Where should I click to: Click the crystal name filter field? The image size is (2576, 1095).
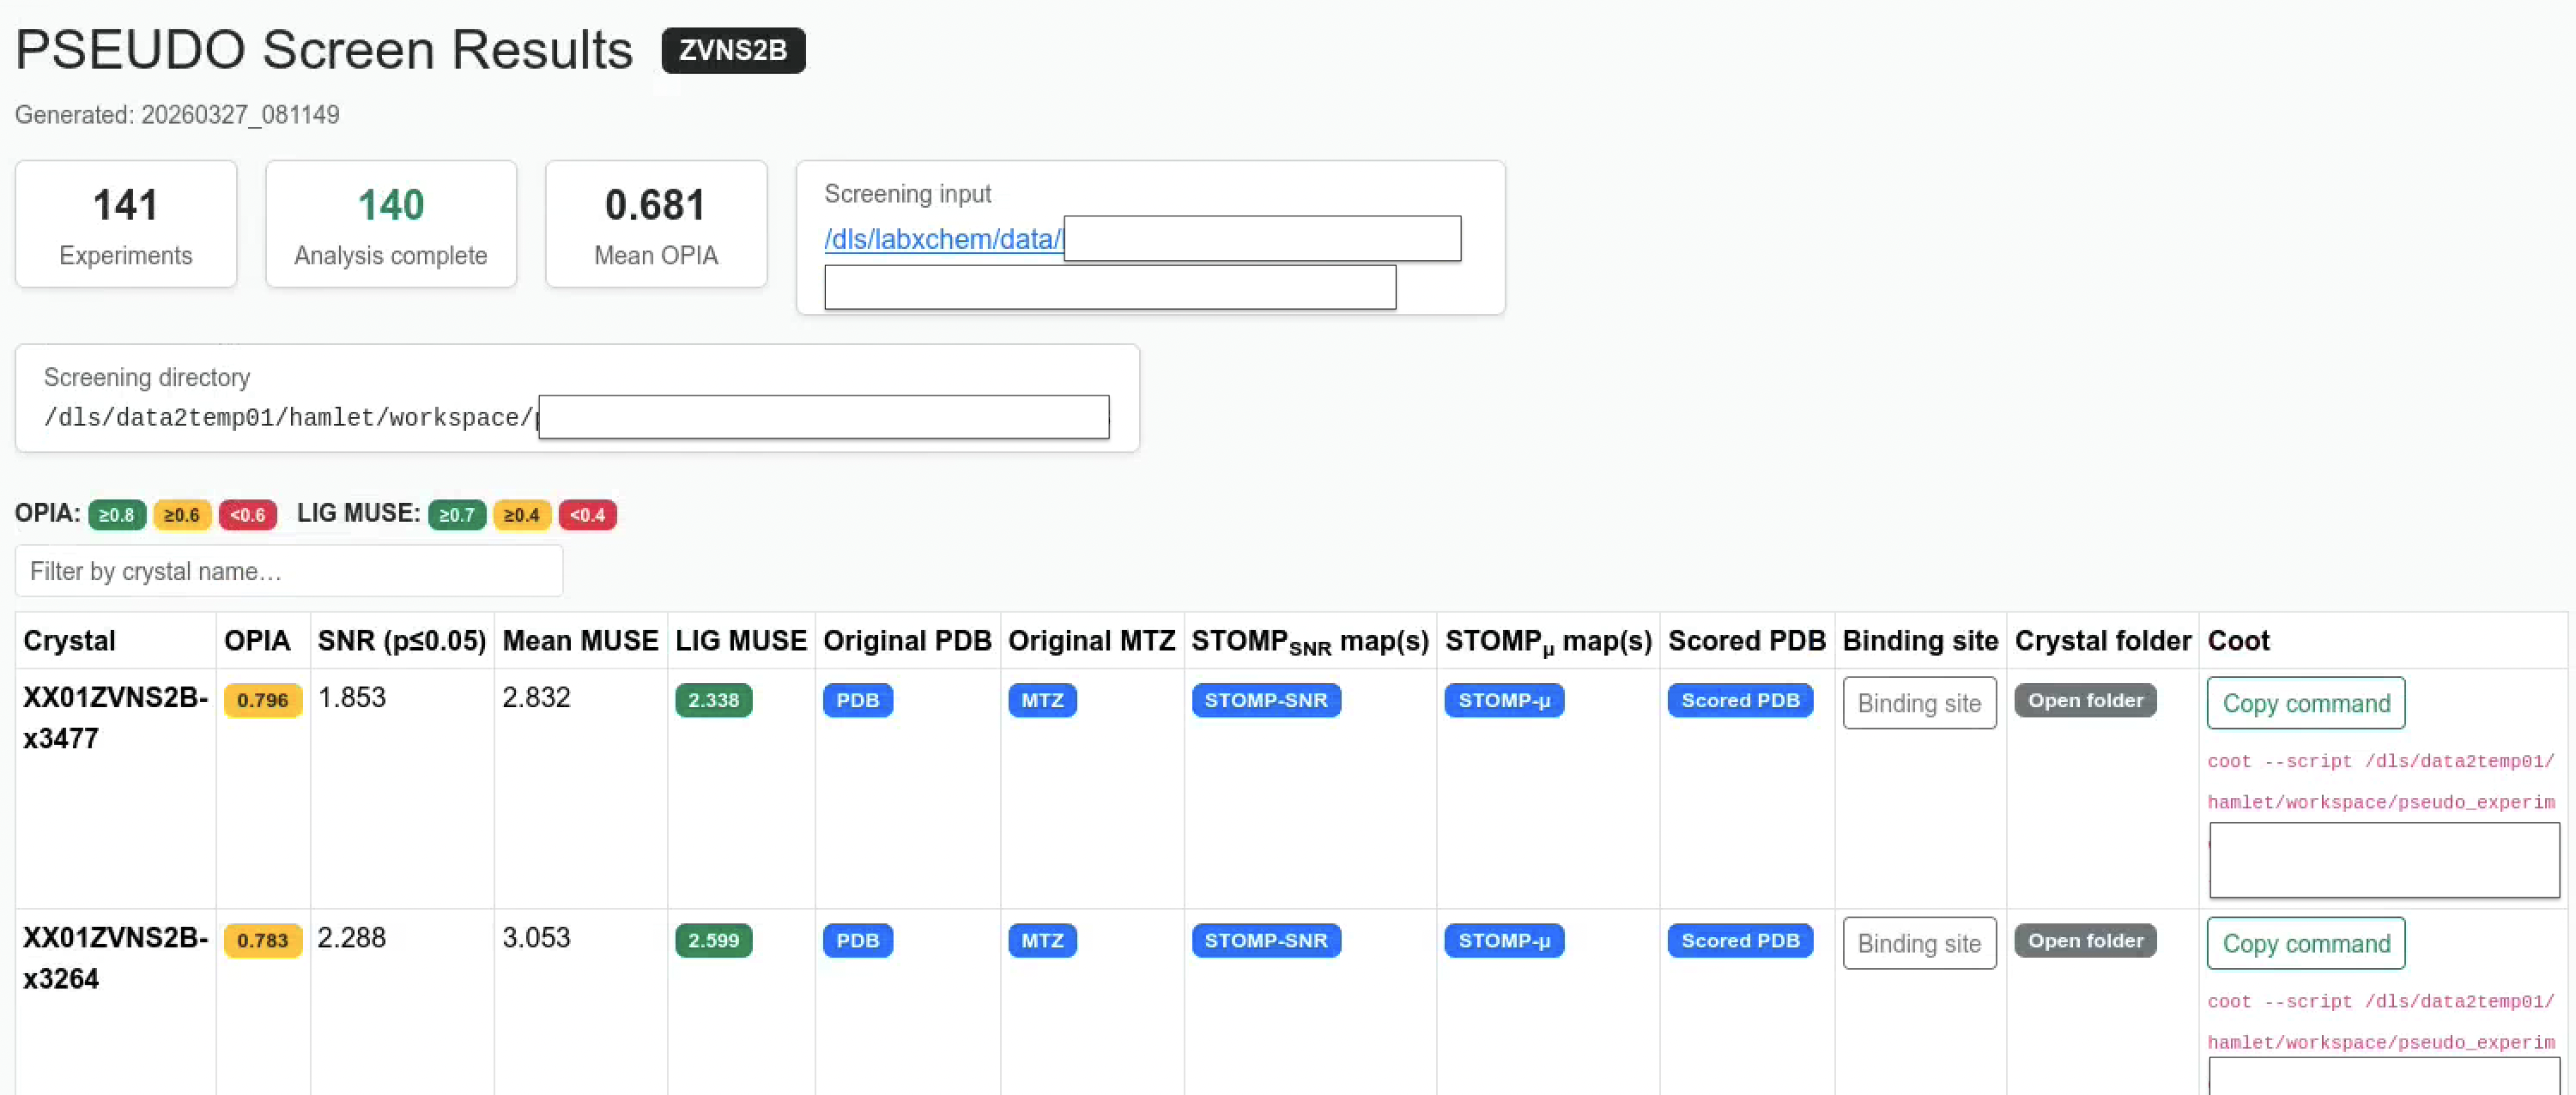(x=288, y=571)
